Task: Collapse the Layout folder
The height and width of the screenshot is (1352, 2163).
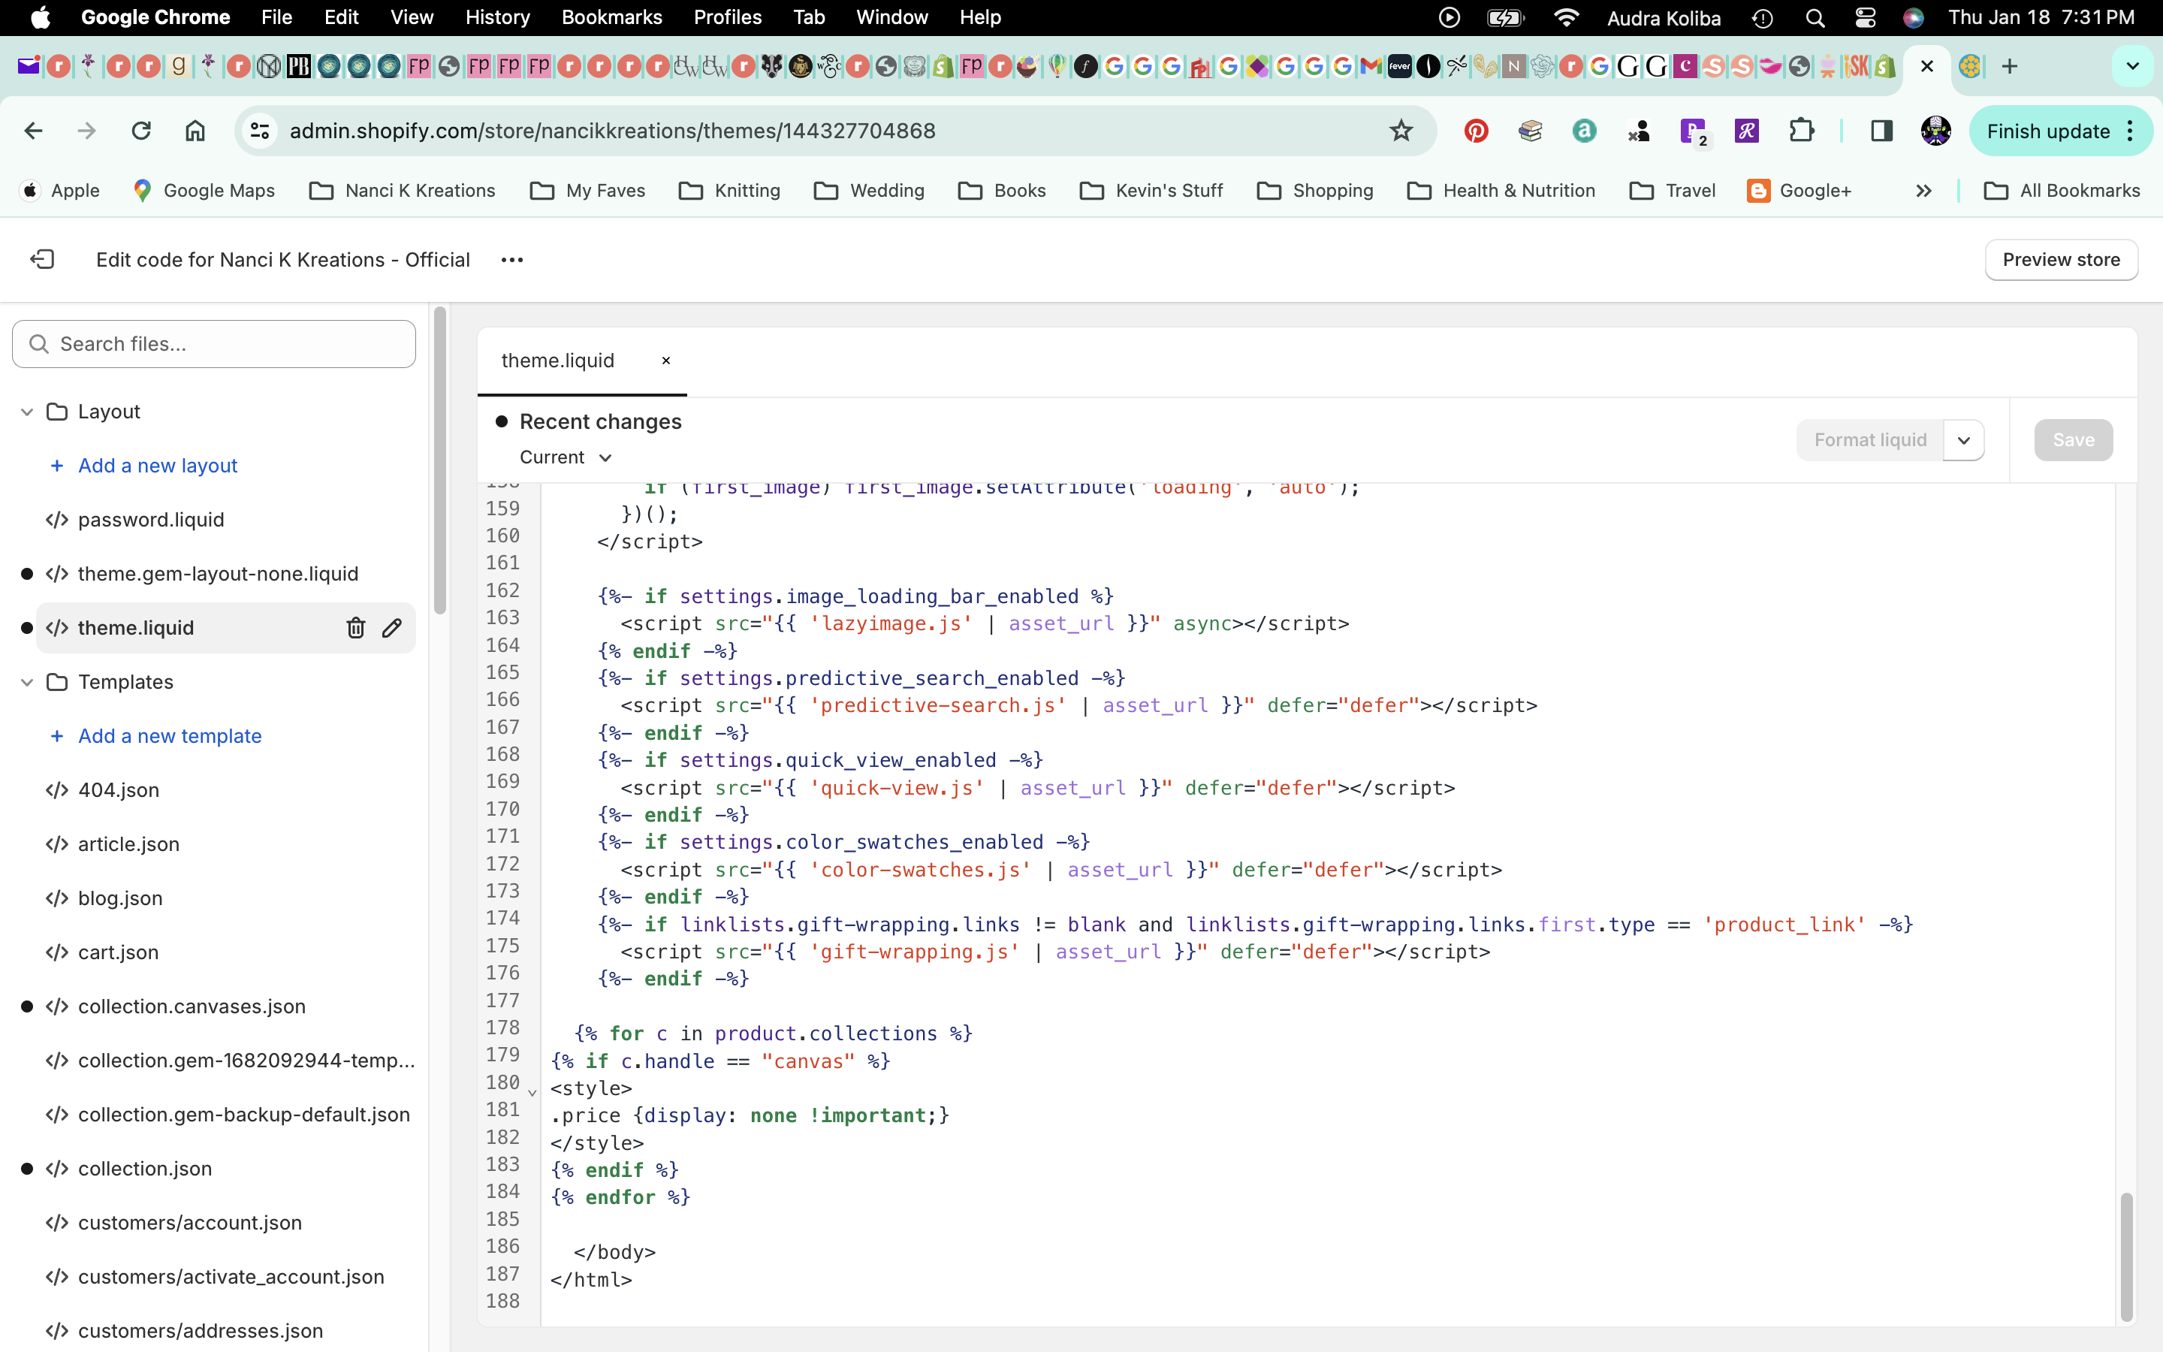Action: [27, 412]
